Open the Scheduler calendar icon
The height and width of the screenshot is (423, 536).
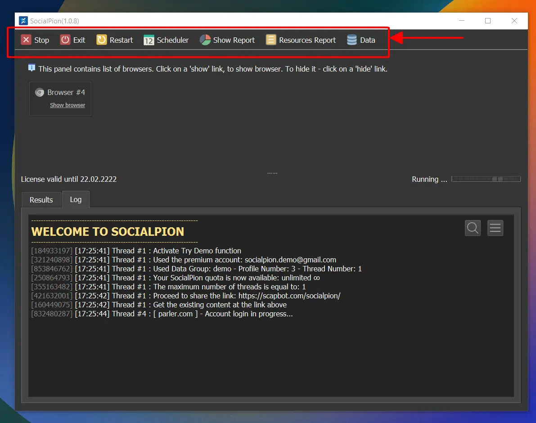click(149, 40)
